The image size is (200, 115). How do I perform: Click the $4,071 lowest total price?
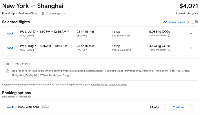[x=189, y=6]
